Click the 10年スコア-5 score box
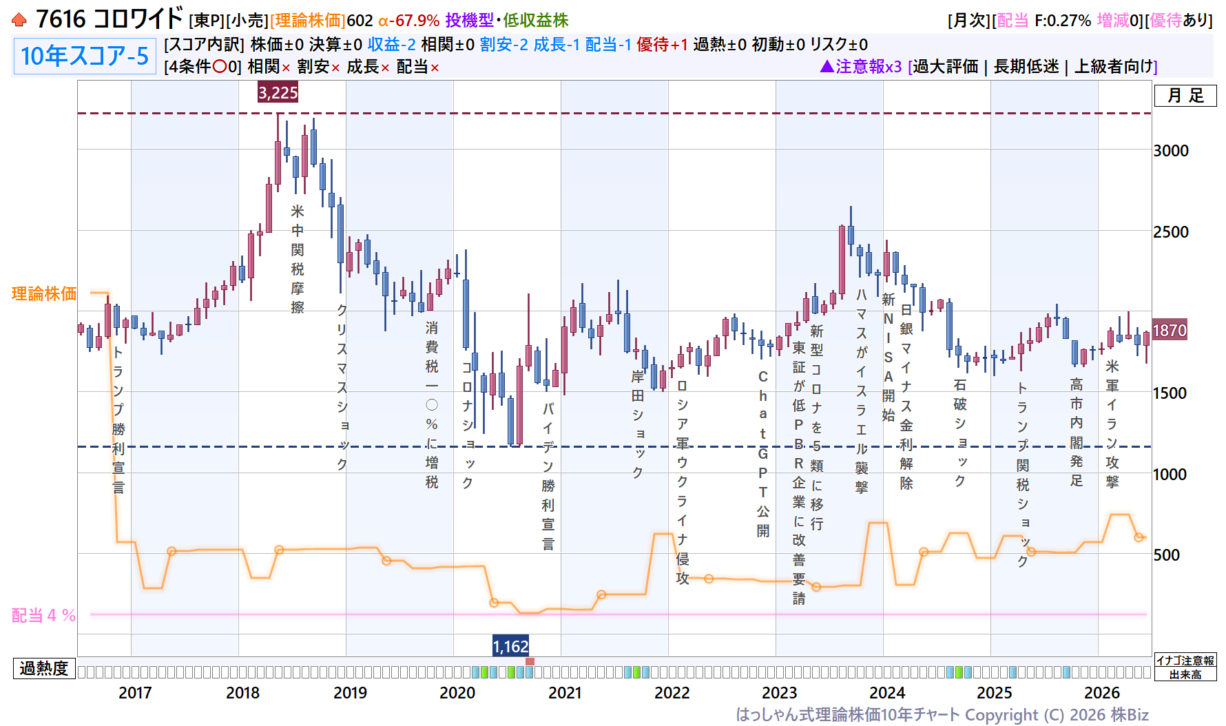Screen dimensions: 1226x726 point(85,56)
